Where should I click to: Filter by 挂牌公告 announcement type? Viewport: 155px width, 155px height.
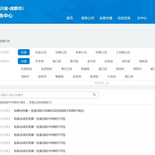tap(61, 52)
